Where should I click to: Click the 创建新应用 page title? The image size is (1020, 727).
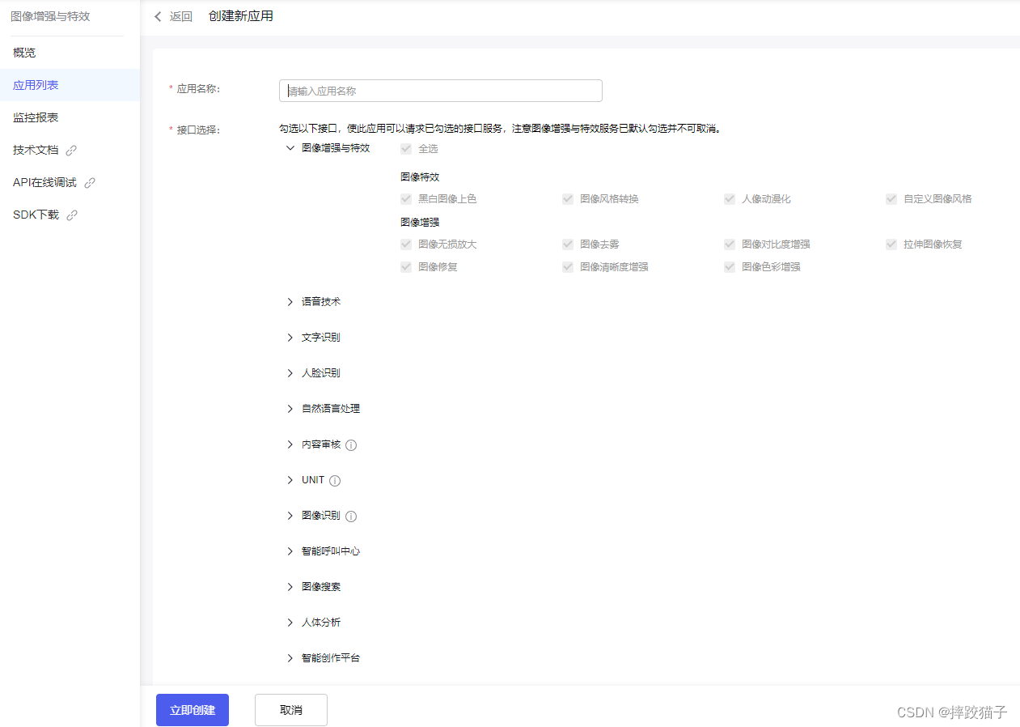(x=241, y=16)
